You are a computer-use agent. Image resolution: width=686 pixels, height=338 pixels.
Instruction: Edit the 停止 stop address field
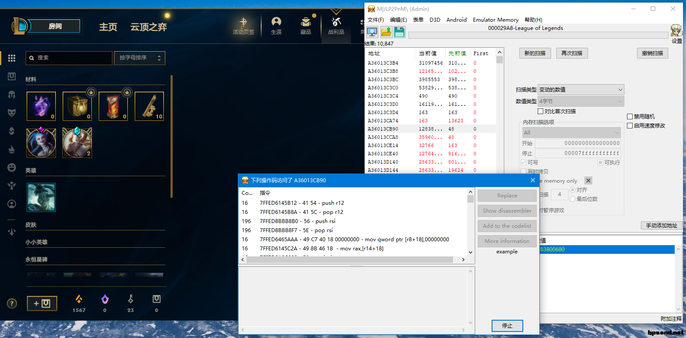578,153
